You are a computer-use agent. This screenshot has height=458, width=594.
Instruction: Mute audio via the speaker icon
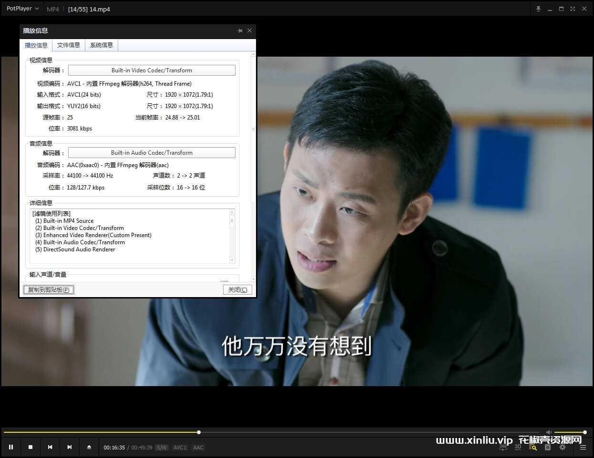tap(549, 432)
